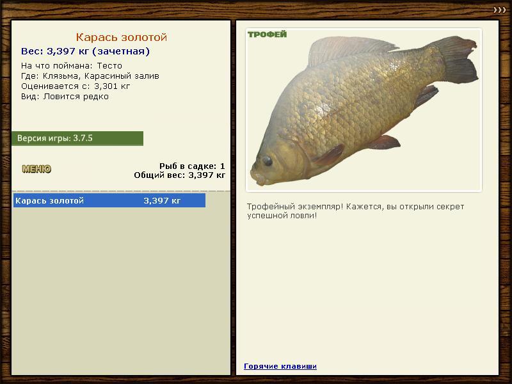This screenshot has width=512, height=384.
Task: Click the triple-arrow icon in top corner
Action: click(x=499, y=10)
